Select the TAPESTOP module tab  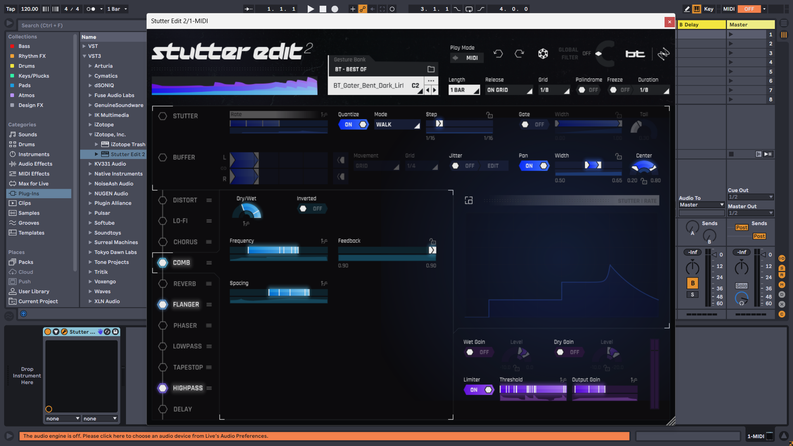pyautogui.click(x=188, y=367)
